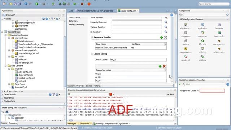The height and width of the screenshot is (130, 231).
Task: Click the filter icon in the Projects toolbar
Action: pos(52,19)
